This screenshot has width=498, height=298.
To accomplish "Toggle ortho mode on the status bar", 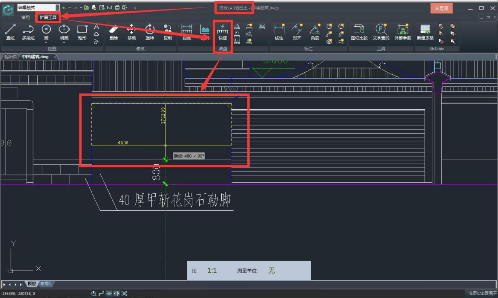I will (x=101, y=293).
